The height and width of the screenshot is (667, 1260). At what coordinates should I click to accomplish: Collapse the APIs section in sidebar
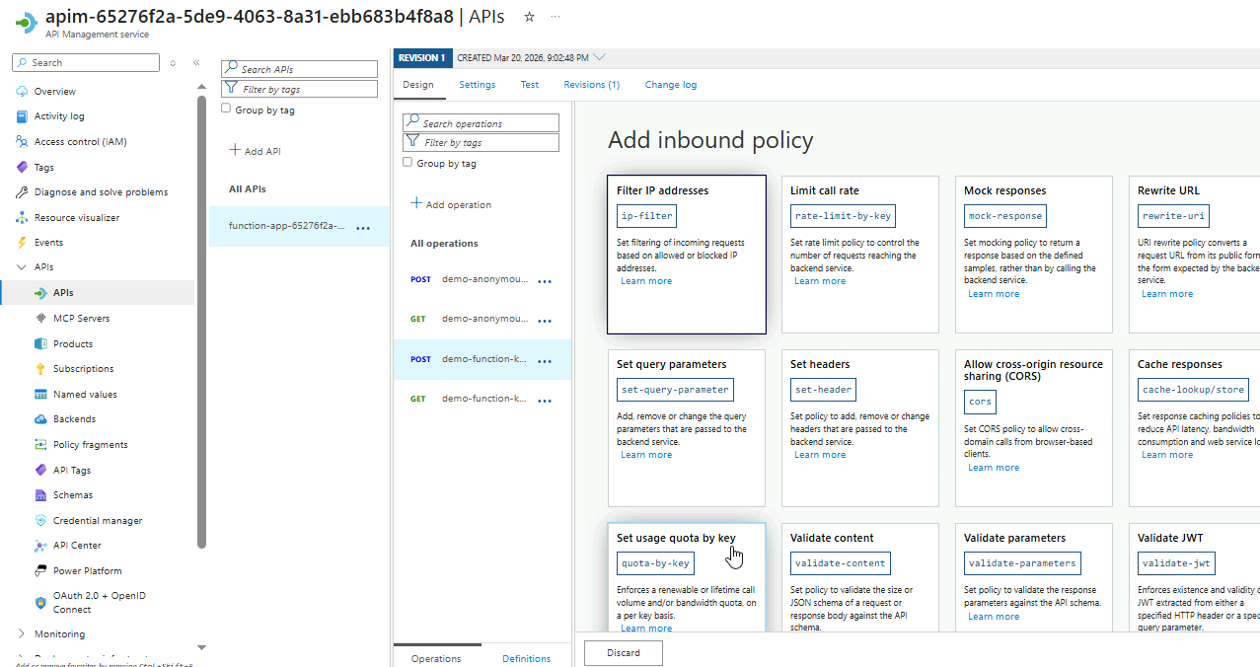22,267
